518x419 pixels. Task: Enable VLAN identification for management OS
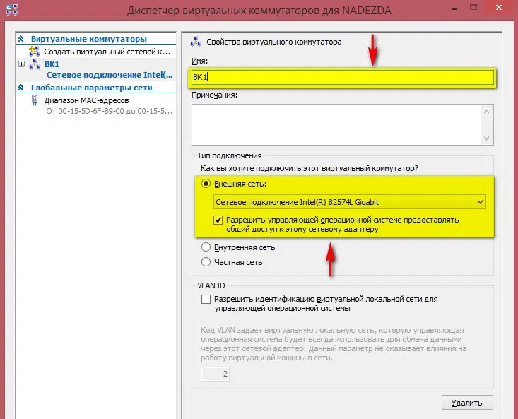pyautogui.click(x=206, y=299)
